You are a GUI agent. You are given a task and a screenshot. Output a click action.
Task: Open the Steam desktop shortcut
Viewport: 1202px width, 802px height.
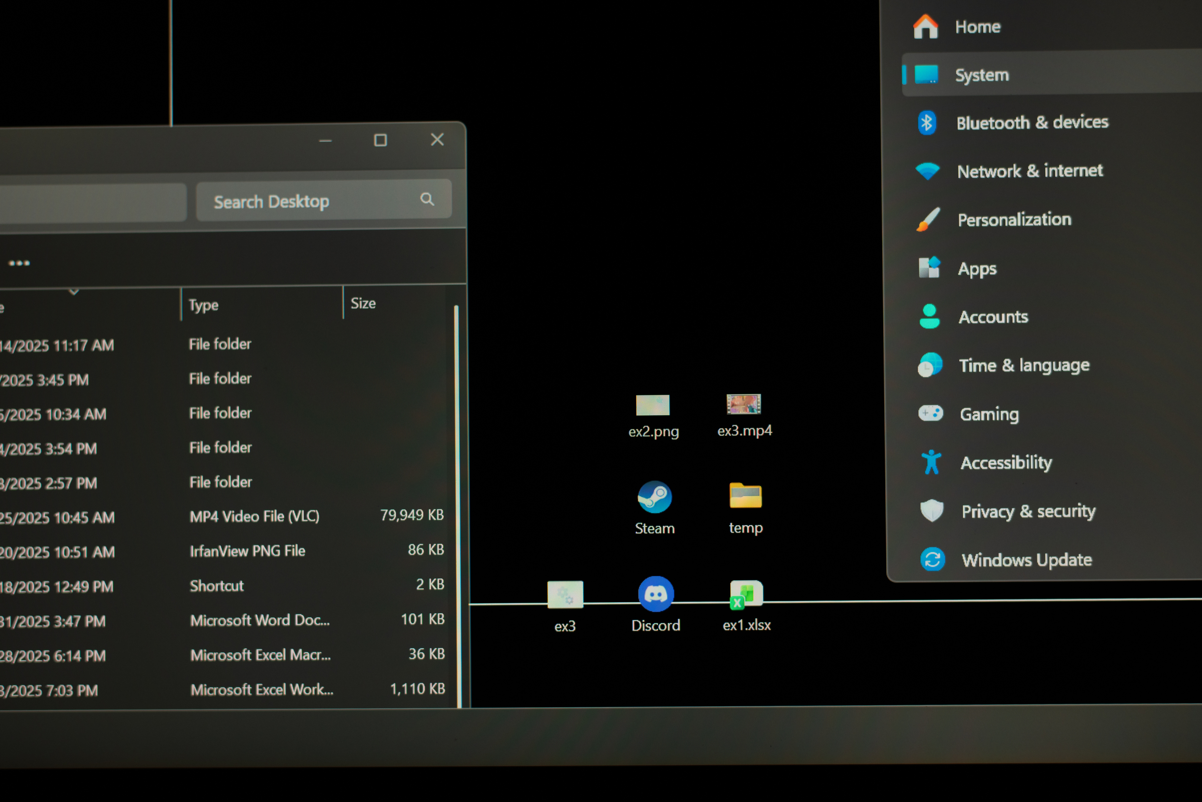(655, 497)
